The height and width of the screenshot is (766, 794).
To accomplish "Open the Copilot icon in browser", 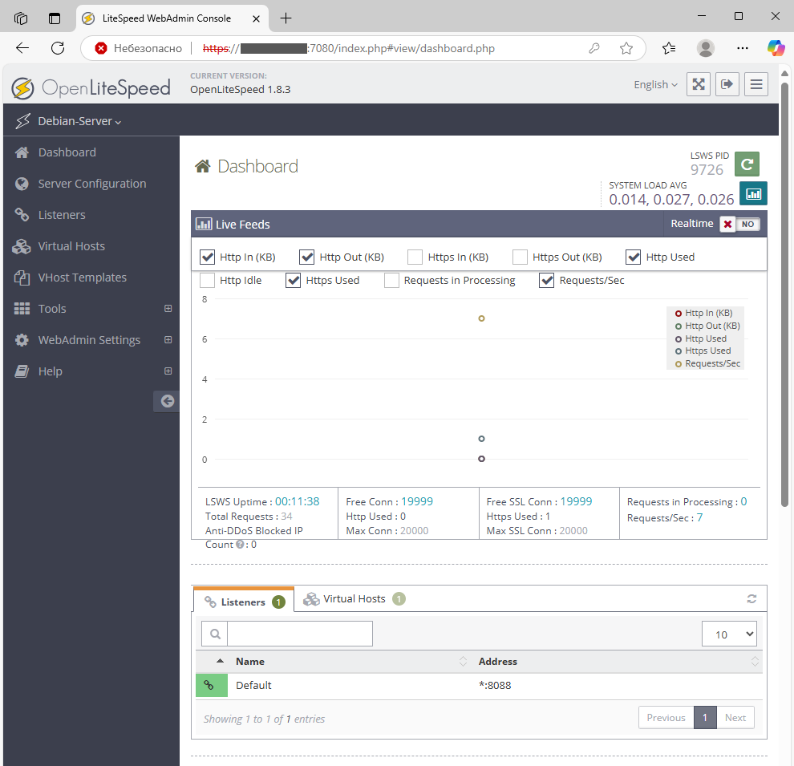I will pyautogui.click(x=776, y=48).
